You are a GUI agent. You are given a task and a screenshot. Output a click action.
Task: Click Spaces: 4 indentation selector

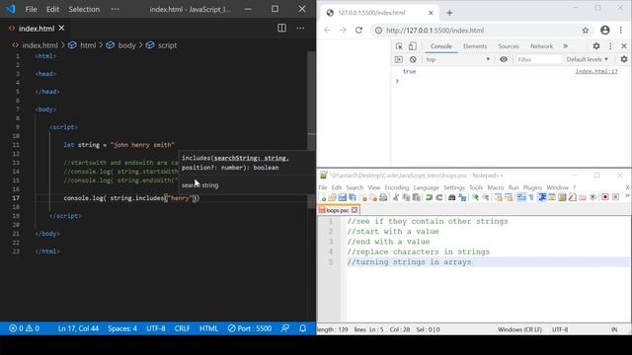(x=122, y=328)
